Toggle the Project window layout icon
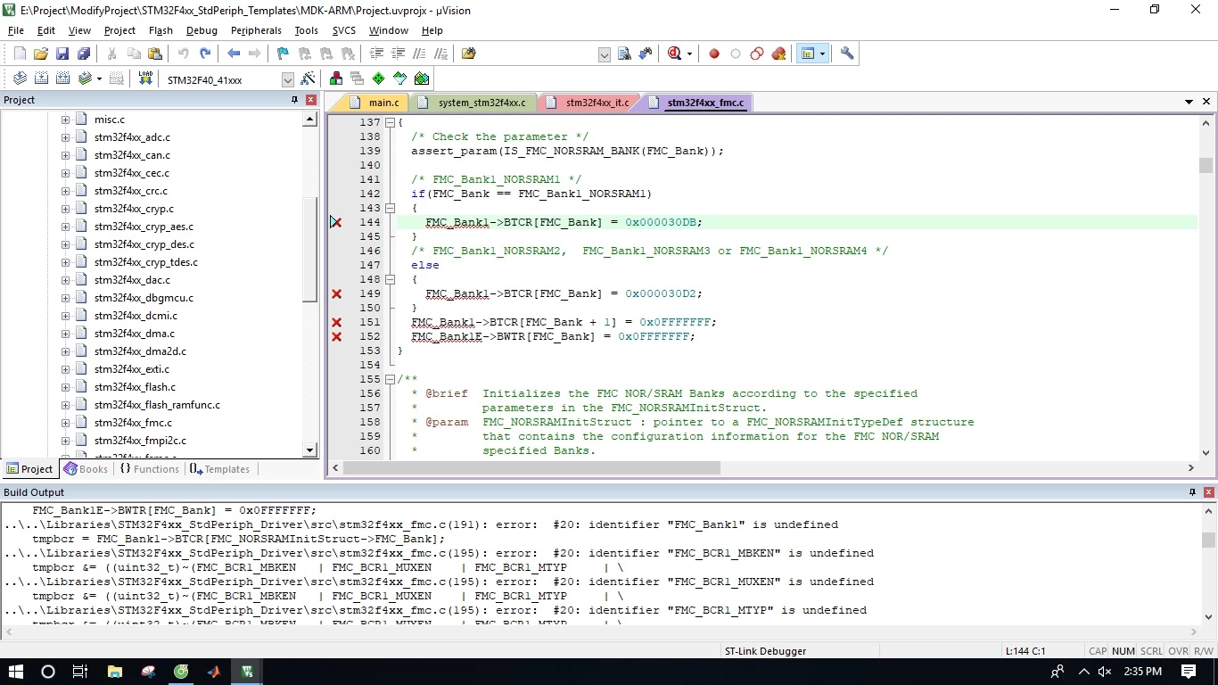 808,54
